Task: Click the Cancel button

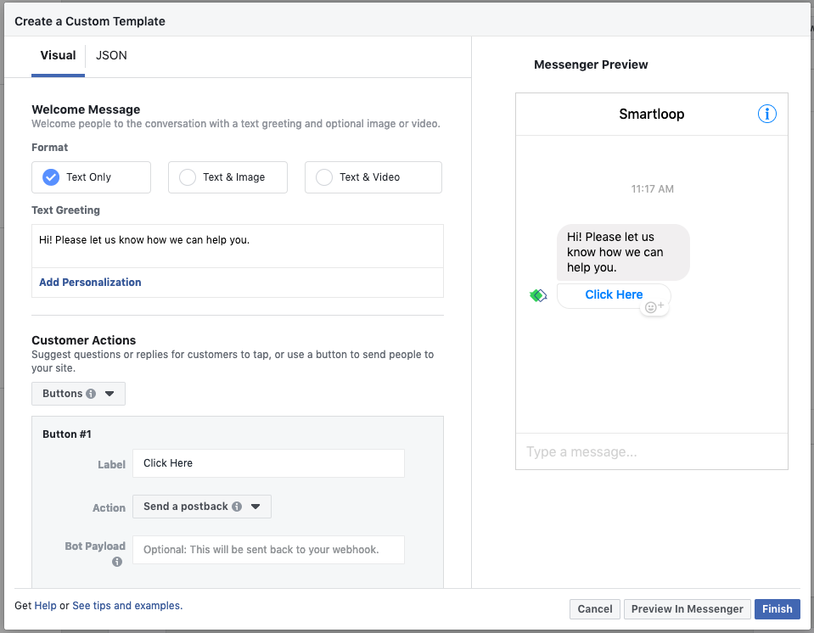Action: (x=595, y=608)
